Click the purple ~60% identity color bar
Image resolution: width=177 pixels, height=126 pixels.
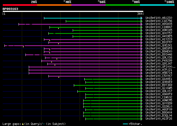tap(88, 5)
